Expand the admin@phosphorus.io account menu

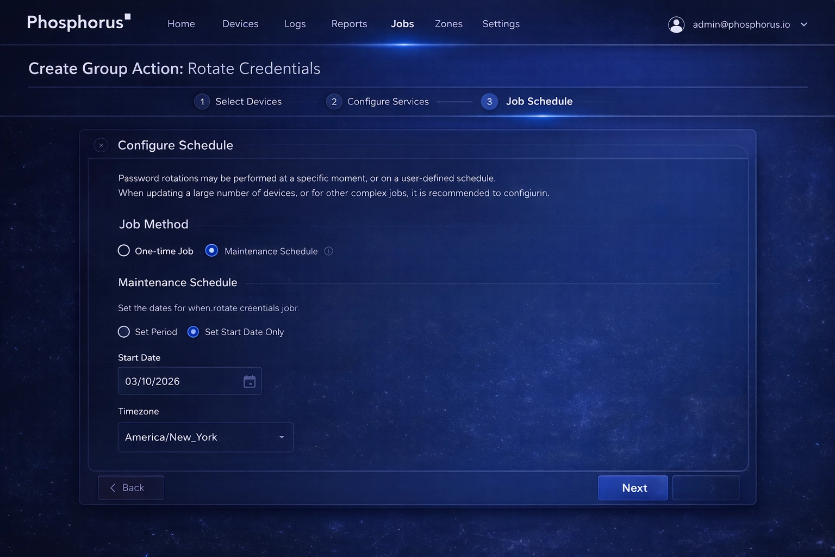click(803, 24)
